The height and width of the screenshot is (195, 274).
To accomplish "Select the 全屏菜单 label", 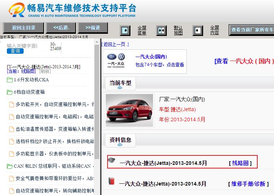I will click(142, 31).
